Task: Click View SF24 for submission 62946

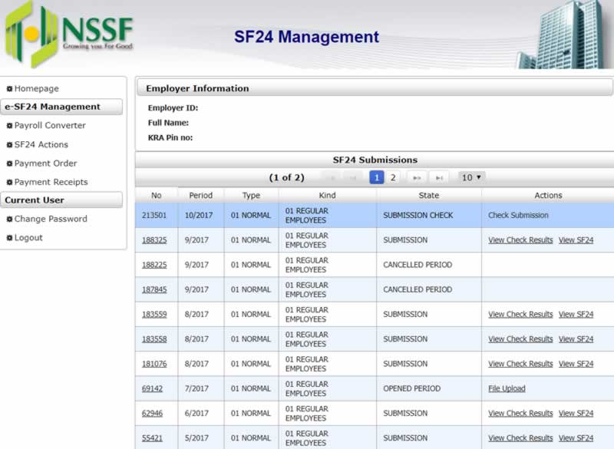Action: (x=576, y=413)
